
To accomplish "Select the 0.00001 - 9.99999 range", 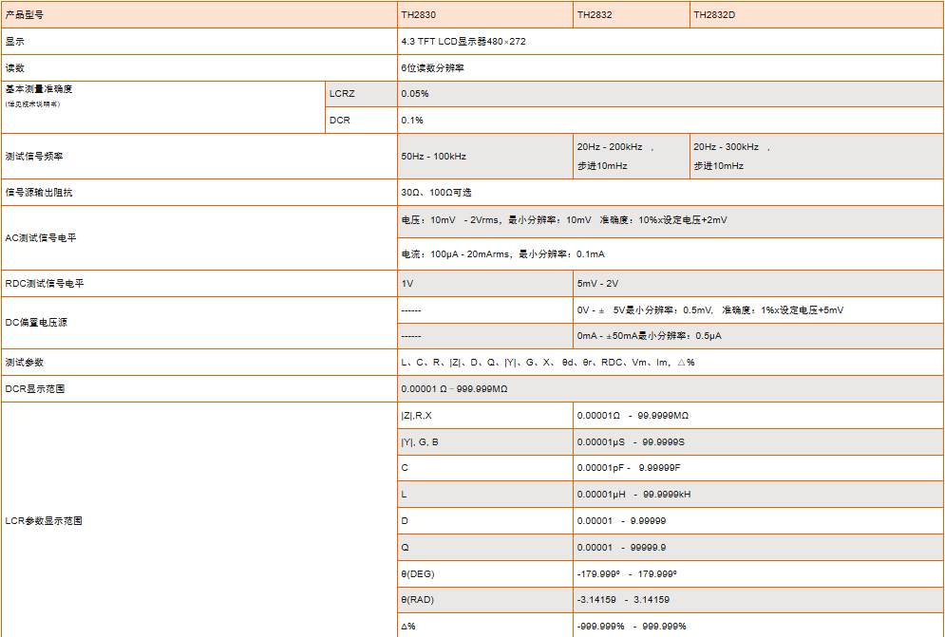I will point(758,520).
